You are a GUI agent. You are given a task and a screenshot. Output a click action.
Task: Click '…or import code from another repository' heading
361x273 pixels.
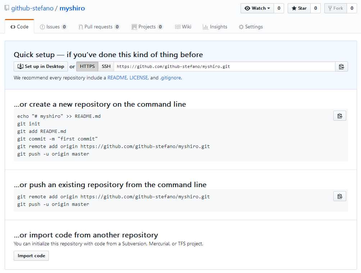[86, 235]
